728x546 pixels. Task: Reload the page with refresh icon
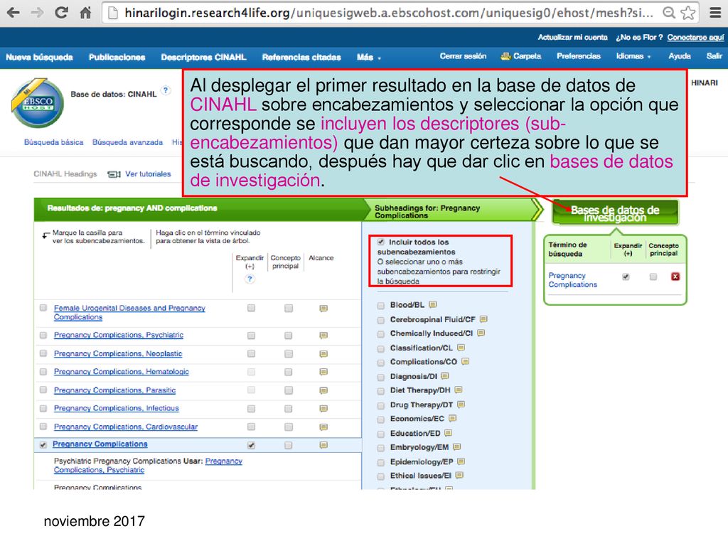(x=61, y=13)
